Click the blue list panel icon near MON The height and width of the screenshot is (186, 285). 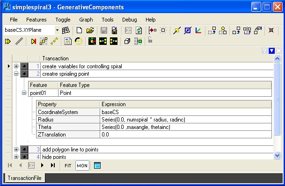pos(97,165)
